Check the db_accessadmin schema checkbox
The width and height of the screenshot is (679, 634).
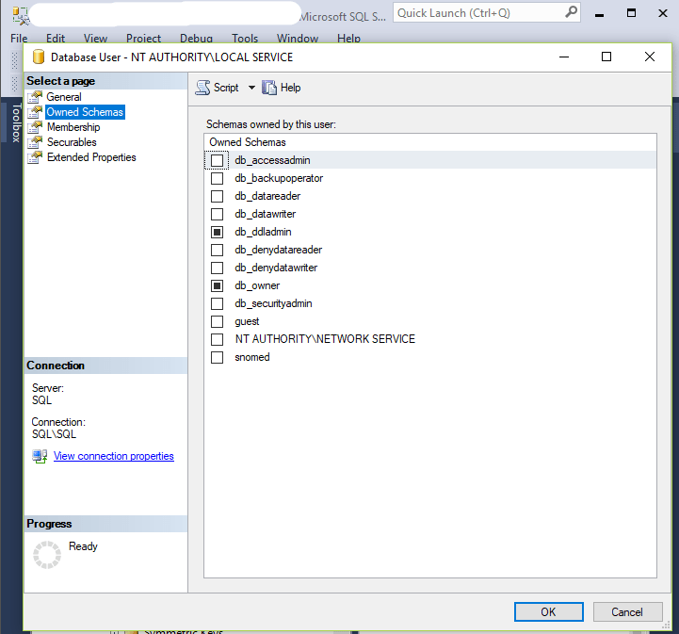click(217, 161)
